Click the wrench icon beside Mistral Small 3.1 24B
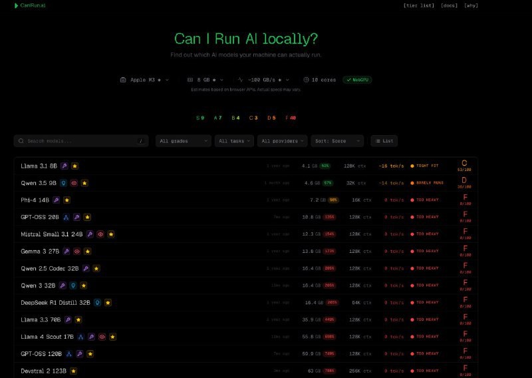This screenshot has width=532, height=378. click(90, 234)
